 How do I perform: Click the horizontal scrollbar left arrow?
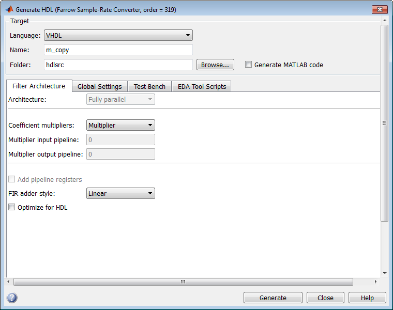(8, 282)
